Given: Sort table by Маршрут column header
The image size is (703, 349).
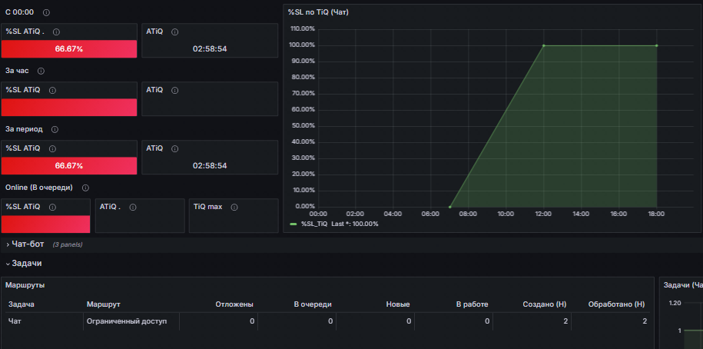Looking at the screenshot, I should tap(103, 304).
